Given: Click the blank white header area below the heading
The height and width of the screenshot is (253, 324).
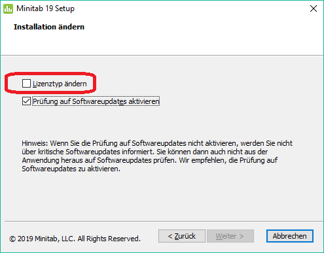Looking at the screenshot, I should (x=162, y=44).
